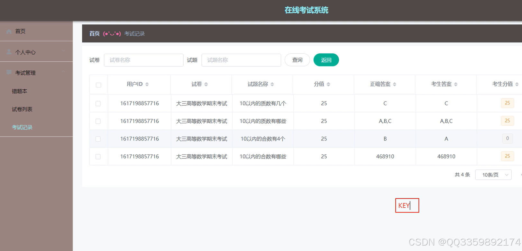The height and width of the screenshot is (251, 522).
Task: Click the 正确答案 column header
Action: point(380,84)
